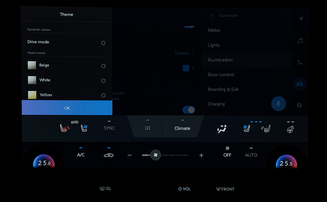Turn on the driver heated seat

[65, 128]
